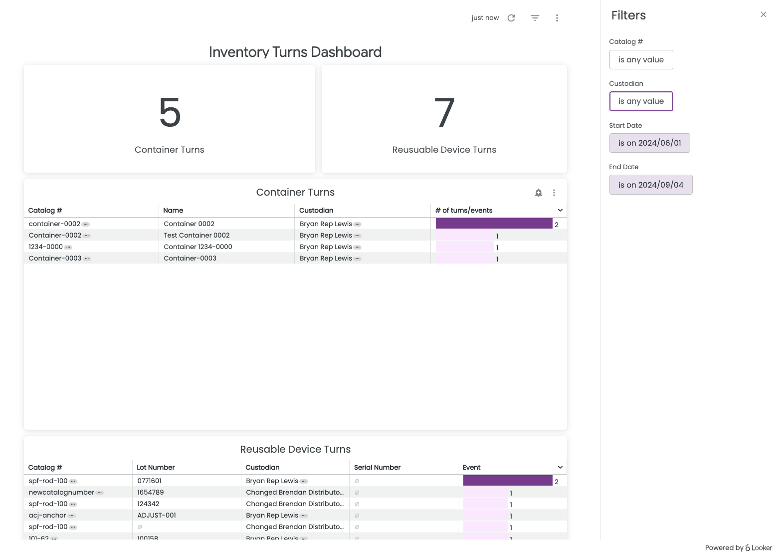Open the Catalog # filter value
The image size is (779, 552).
coord(641,60)
